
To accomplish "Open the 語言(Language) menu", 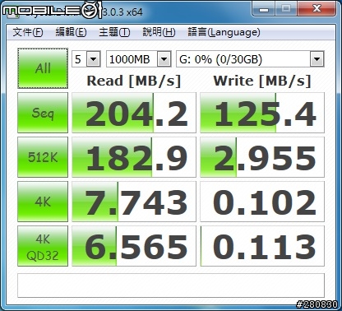I will coord(224,32).
